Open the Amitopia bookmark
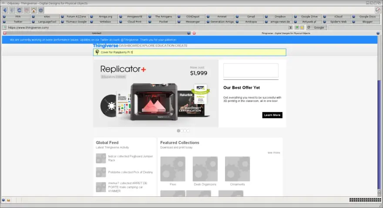This screenshot has height=208, width=383. point(249,22)
